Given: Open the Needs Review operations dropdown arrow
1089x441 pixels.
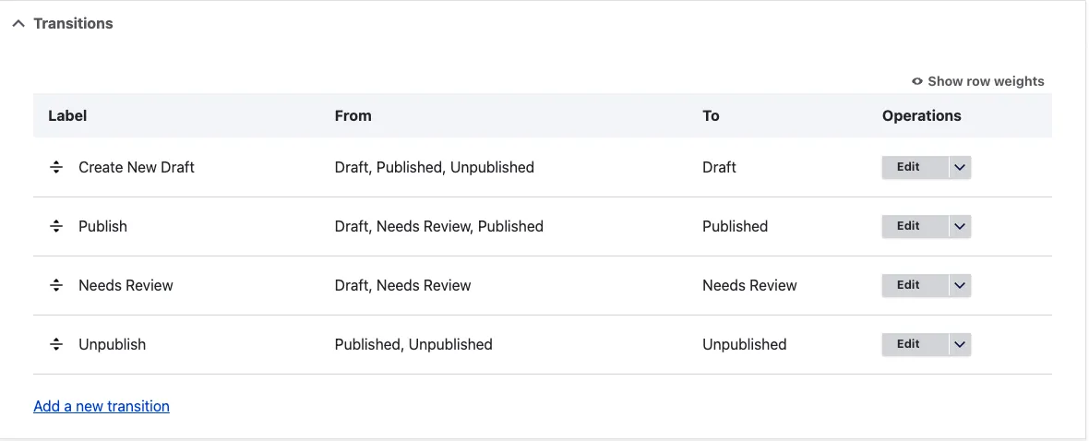Looking at the screenshot, I should click(960, 285).
